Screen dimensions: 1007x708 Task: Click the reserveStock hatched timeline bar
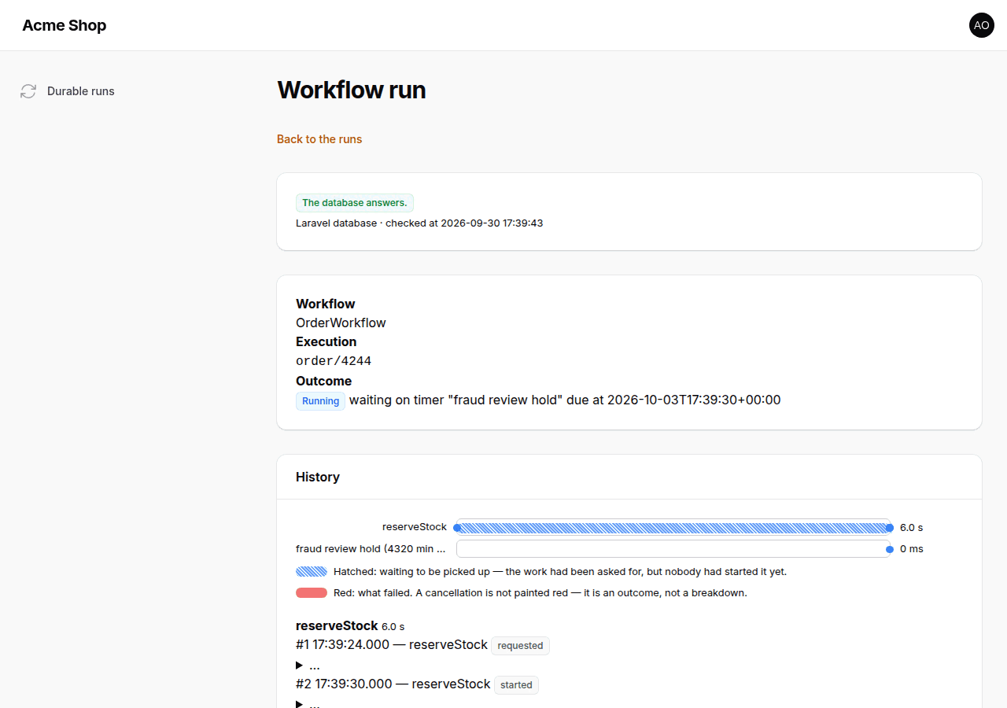[673, 528]
